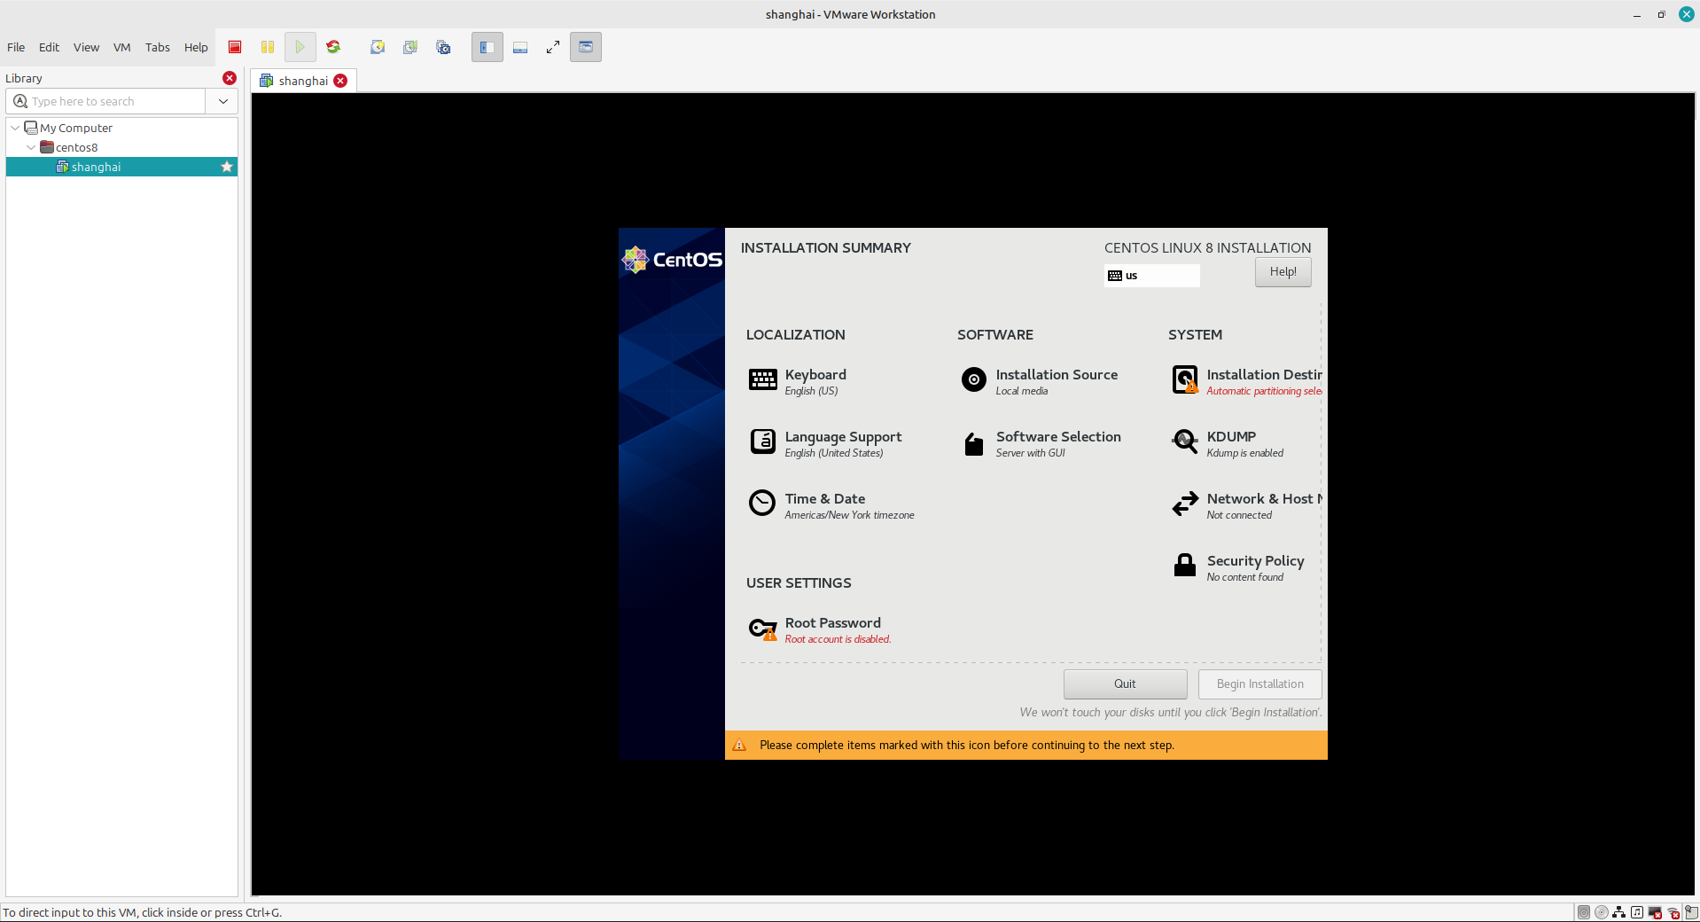Select the shanghai VM in Library
The width and height of the screenshot is (1700, 922).
pos(121,167)
